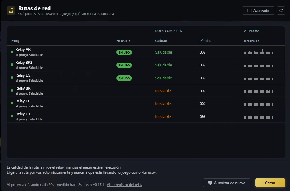Screen dimensions: 290x191
Task: Click the router icon beside Rutas de red
Action: pyautogui.click(x=11, y=10)
